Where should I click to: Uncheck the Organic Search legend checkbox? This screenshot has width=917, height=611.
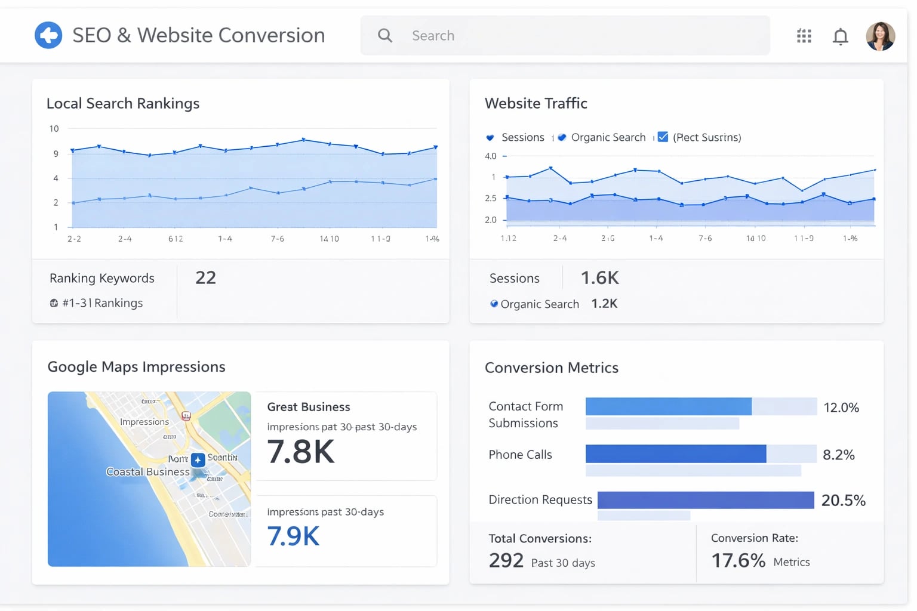(x=561, y=137)
